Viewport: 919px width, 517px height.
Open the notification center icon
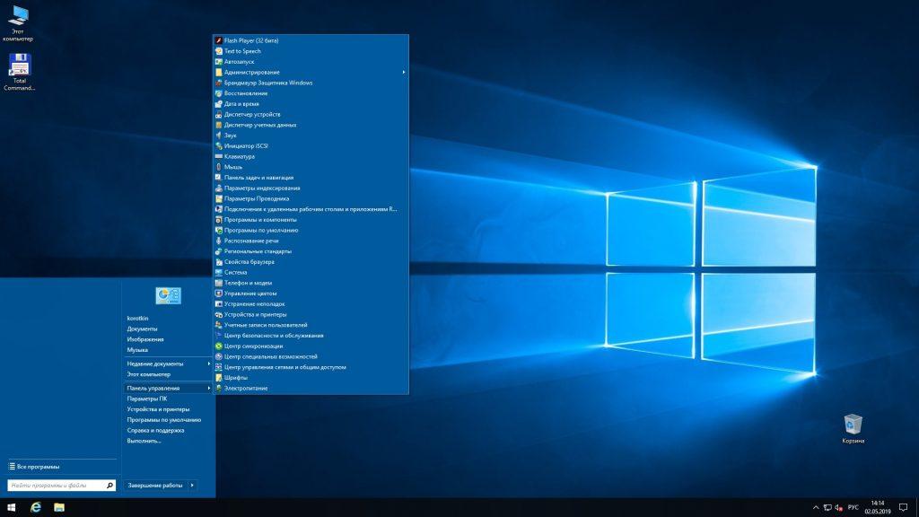coord(903,508)
